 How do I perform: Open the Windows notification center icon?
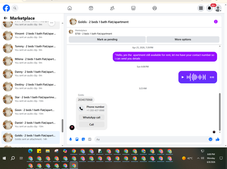point(221,158)
